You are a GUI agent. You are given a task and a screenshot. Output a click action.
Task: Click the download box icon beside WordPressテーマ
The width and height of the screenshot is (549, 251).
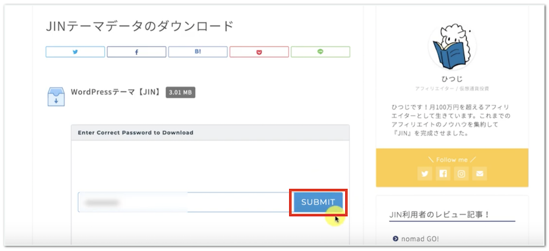click(56, 97)
